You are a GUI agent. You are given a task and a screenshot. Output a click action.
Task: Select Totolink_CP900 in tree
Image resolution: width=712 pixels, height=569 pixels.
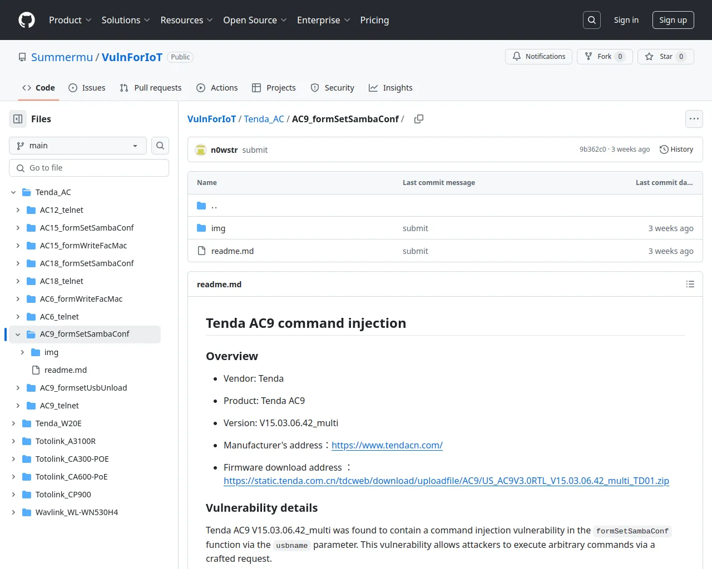(63, 495)
